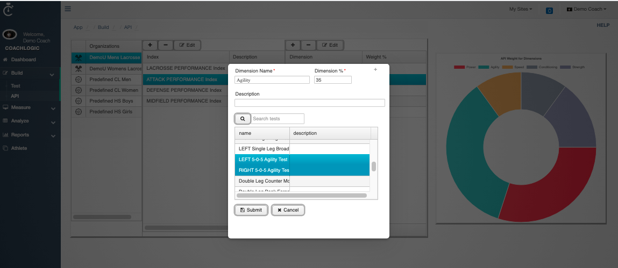Click the Dimension Name input field
The image size is (618, 268).
tap(272, 80)
